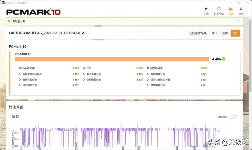
Task: Expand 应用程序启动分数 row chevron
Action: pyautogui.click(x=20, y=74)
